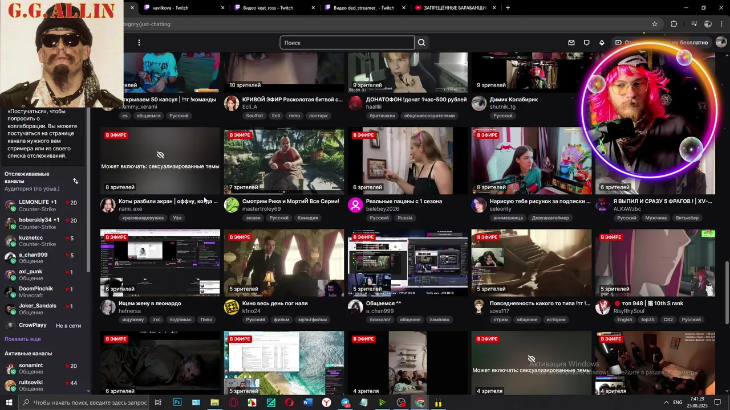
Task: Open the Реальные пацаны stream thumbnail
Action: point(408,161)
